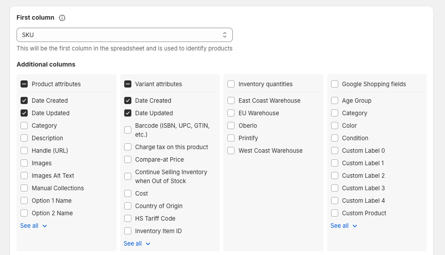Check the HS Tariff Code option
This screenshot has height=255, width=445.
point(128,218)
